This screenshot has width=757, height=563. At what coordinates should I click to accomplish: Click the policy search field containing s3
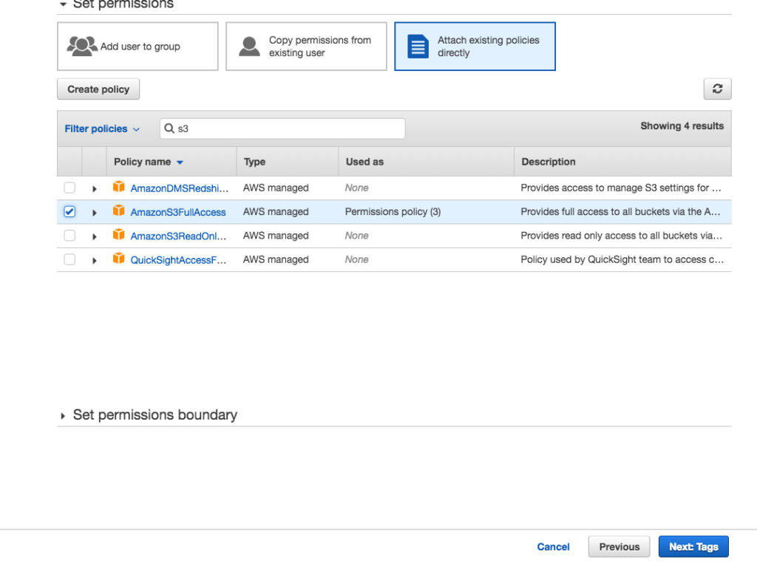[282, 129]
